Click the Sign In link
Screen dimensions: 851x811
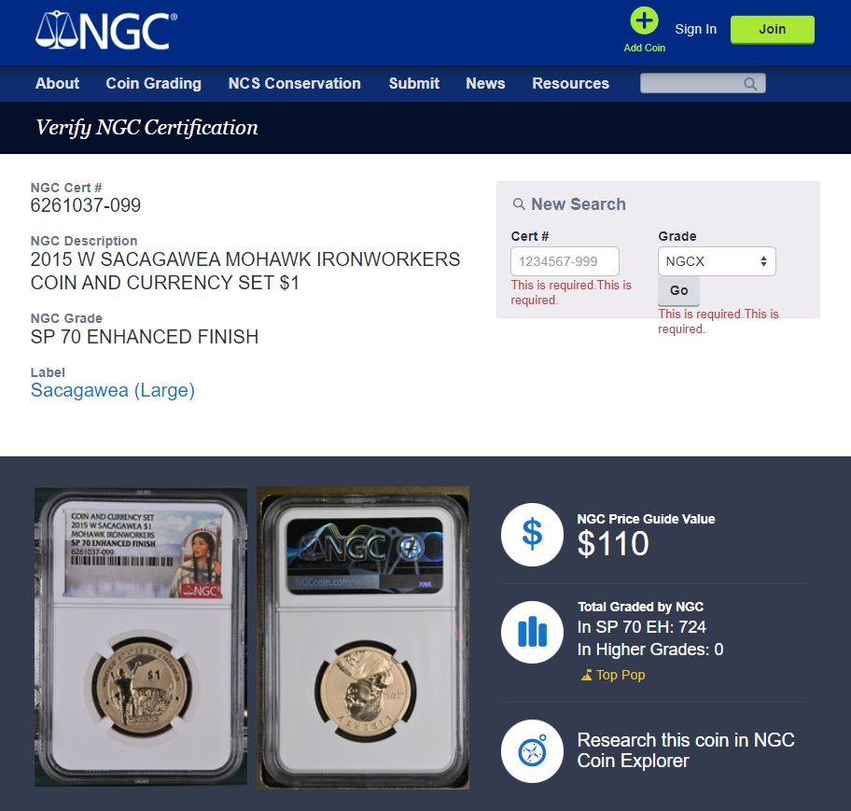[696, 29]
